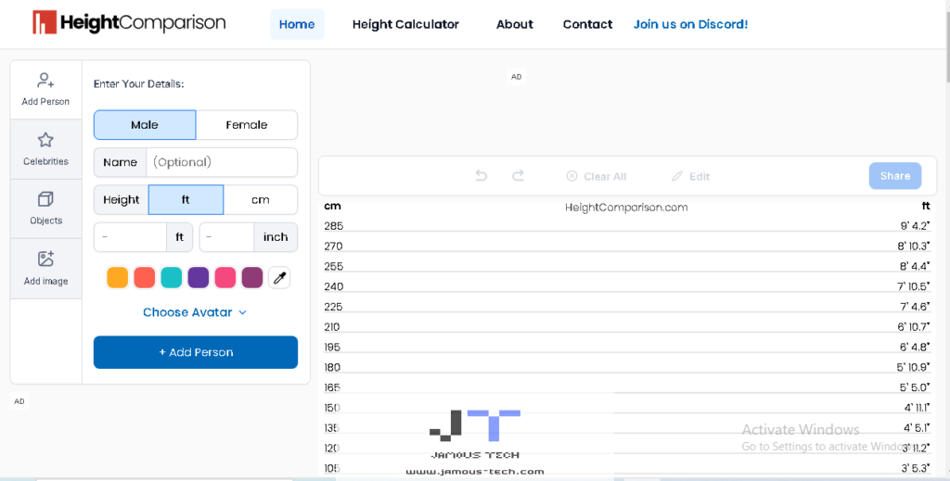The height and width of the screenshot is (481, 950).
Task: Expand the Choose Avatar dropdown
Action: click(x=195, y=312)
